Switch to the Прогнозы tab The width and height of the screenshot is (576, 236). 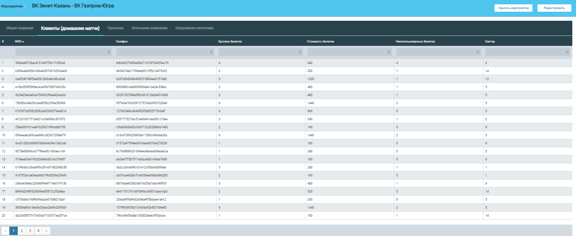pyautogui.click(x=116, y=28)
